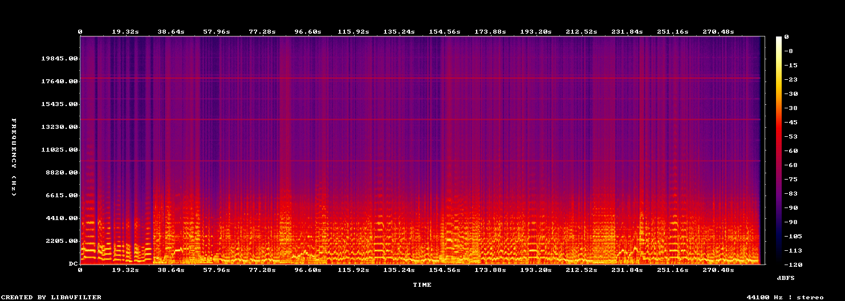Select the 212.52s label on top axis

click(582, 31)
